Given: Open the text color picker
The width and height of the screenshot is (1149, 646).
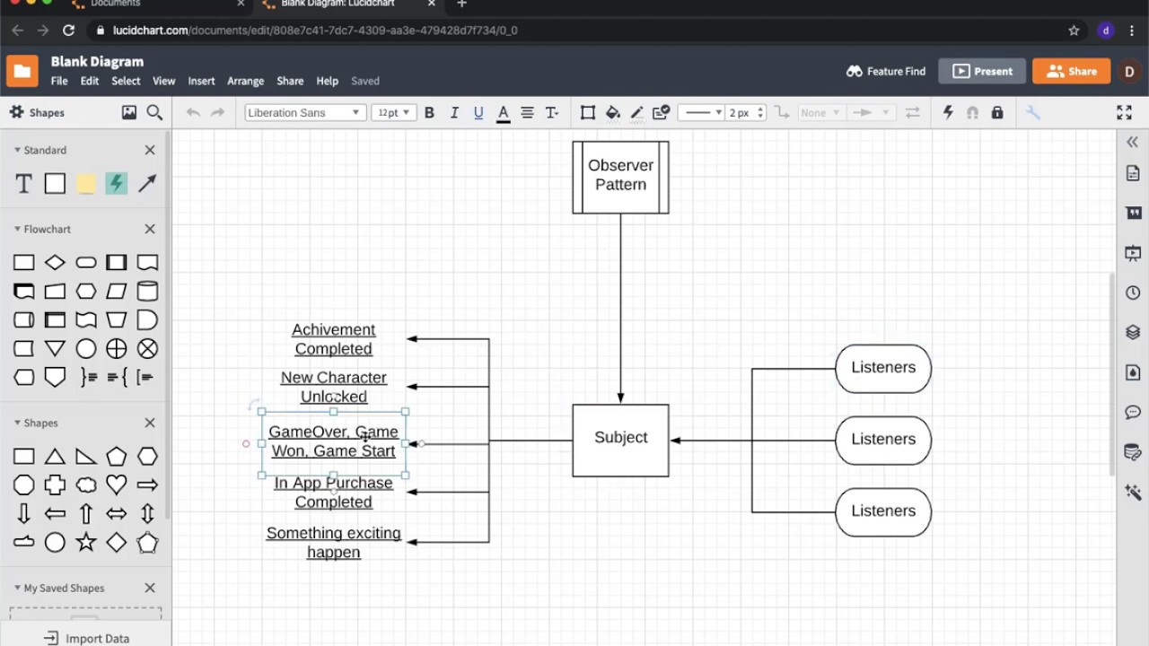Looking at the screenshot, I should pos(503,112).
